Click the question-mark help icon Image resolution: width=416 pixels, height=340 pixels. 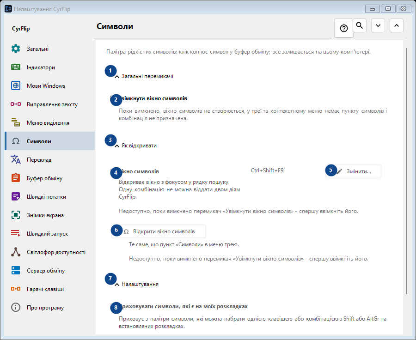(344, 28)
